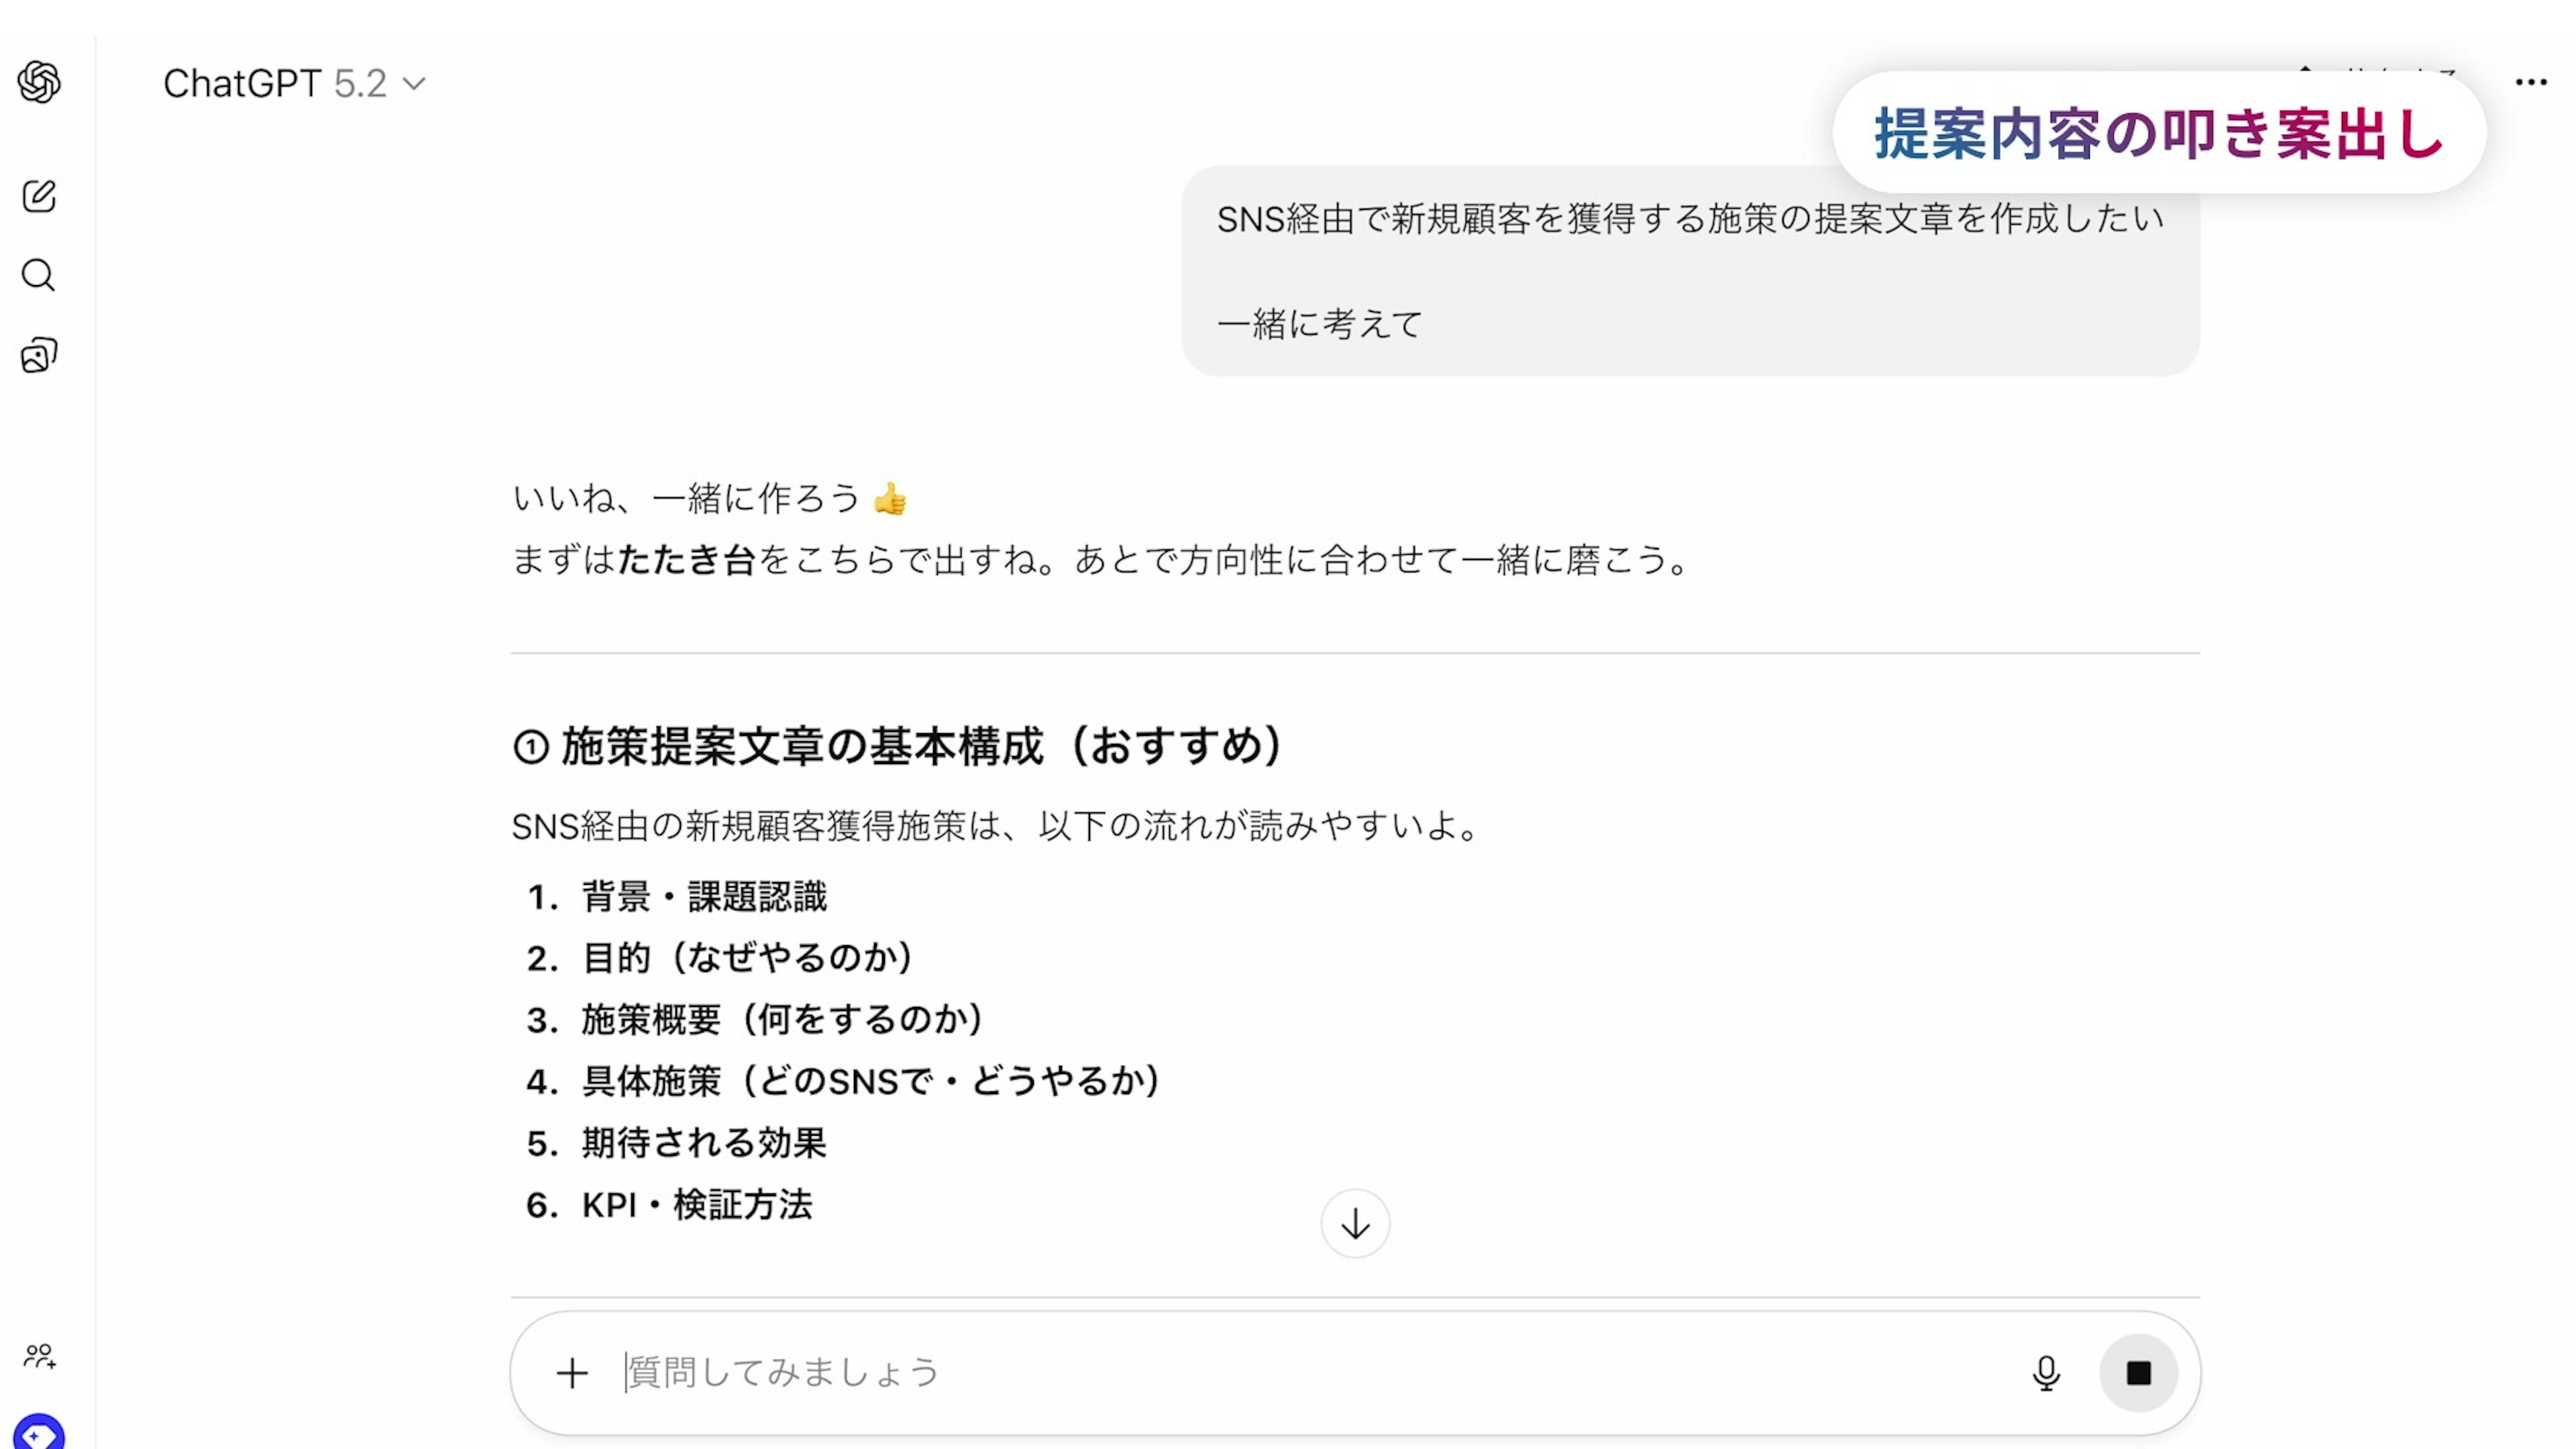Open chat search magnifier icon
This screenshot has height=1449, width=2576.
(39, 275)
